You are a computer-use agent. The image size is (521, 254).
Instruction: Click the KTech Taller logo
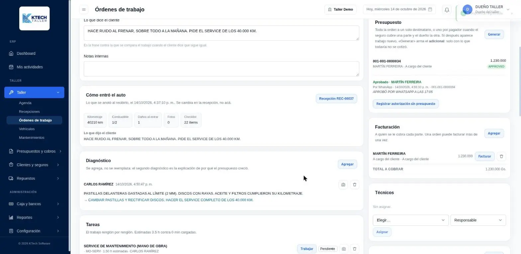click(35, 19)
